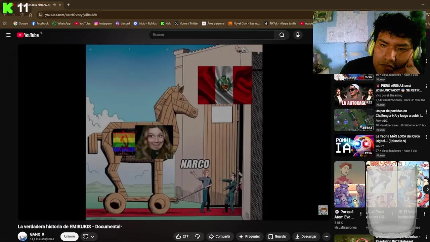
Task: Open options for Circo Digital theory video
Action: coord(427,137)
